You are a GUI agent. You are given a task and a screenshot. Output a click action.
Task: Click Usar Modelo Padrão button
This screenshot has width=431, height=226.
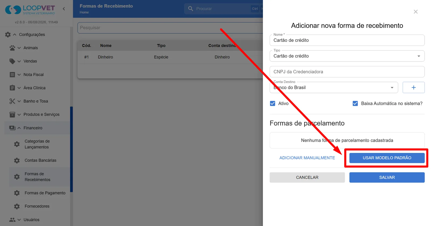[387, 158]
